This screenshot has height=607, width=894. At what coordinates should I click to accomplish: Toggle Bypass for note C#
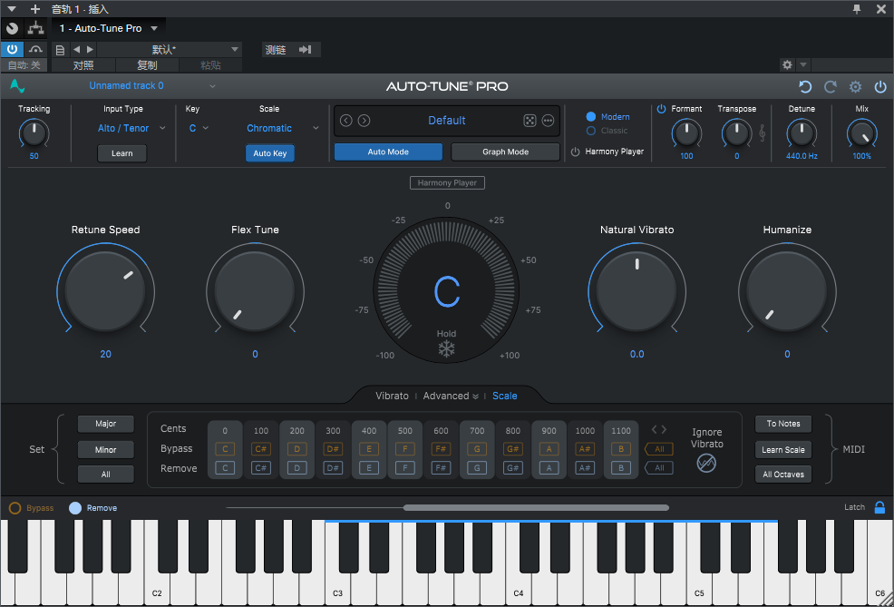point(261,449)
